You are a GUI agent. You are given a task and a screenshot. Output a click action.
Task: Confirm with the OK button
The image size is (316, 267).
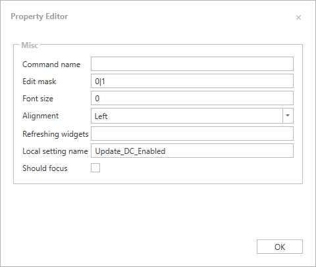coord(280,247)
